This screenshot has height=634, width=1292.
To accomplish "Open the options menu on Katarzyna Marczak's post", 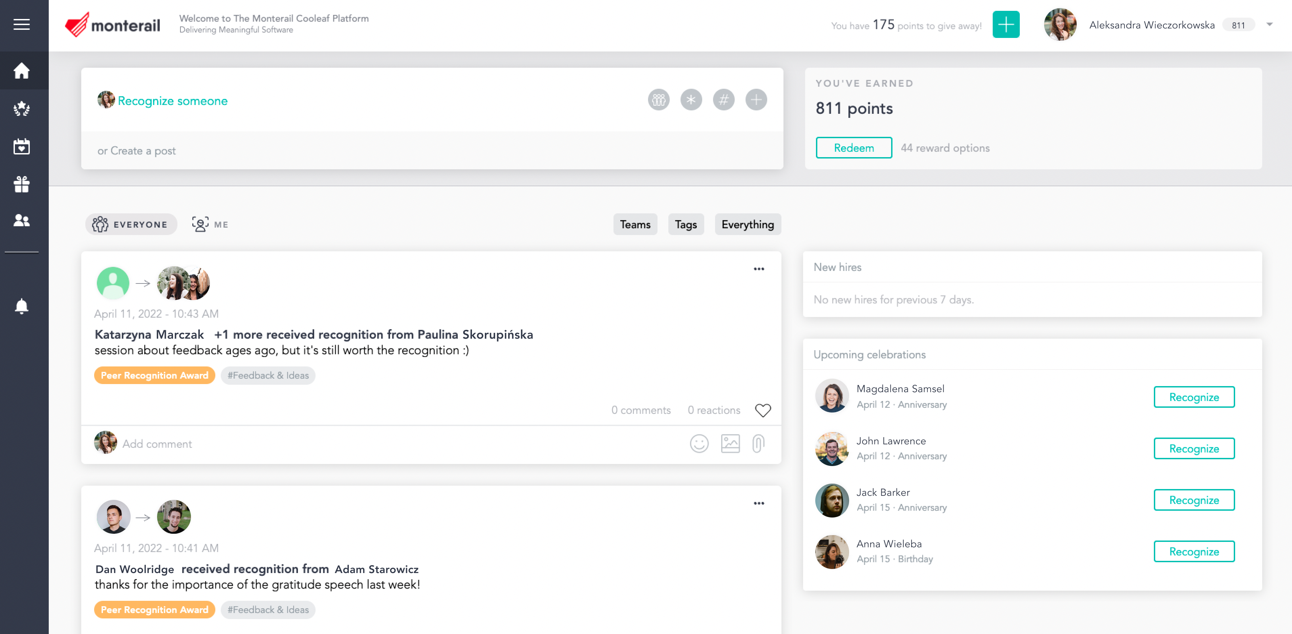I will tap(759, 269).
